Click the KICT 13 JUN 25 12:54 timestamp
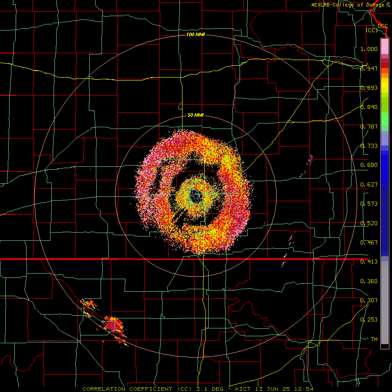Viewport: 392px width, 392px height. pos(274,389)
